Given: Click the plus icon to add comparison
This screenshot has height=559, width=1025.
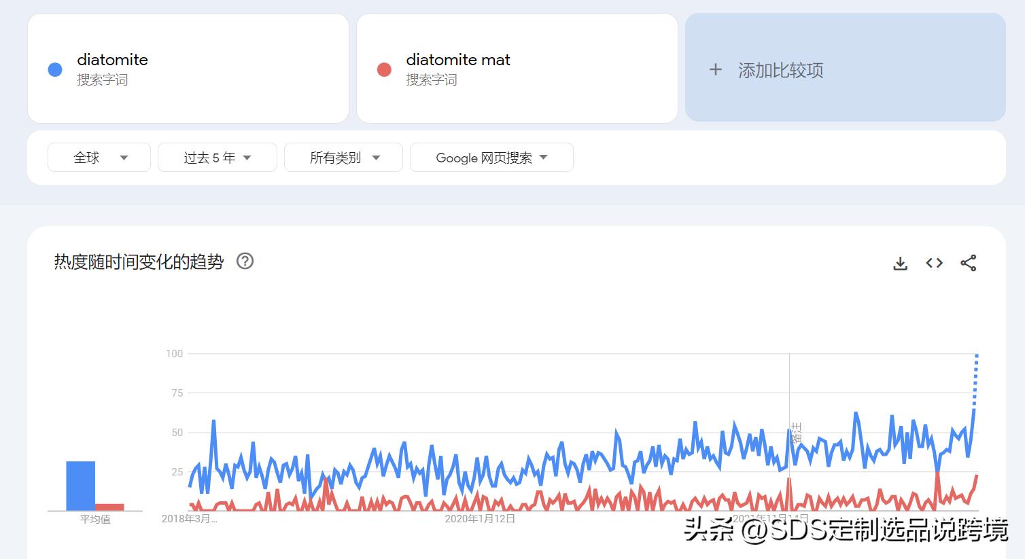Looking at the screenshot, I should click(715, 69).
